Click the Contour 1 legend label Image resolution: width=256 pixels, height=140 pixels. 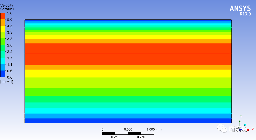coord(7,9)
